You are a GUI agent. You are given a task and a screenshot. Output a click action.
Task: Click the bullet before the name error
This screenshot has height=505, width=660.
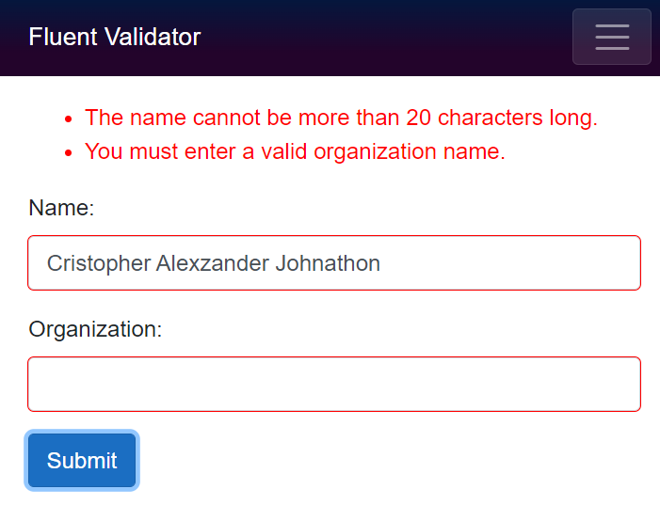(68, 119)
